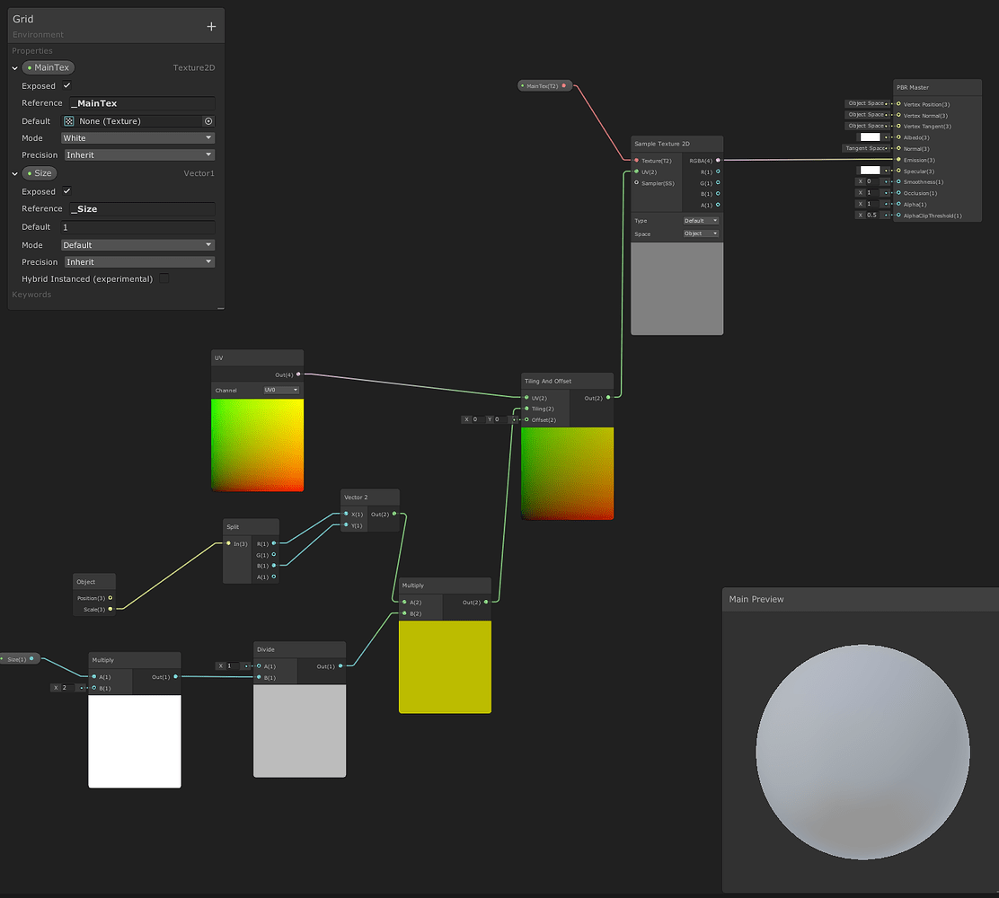
Task: Open the Space dropdown on Sample Texture 2D
Action: tap(700, 233)
